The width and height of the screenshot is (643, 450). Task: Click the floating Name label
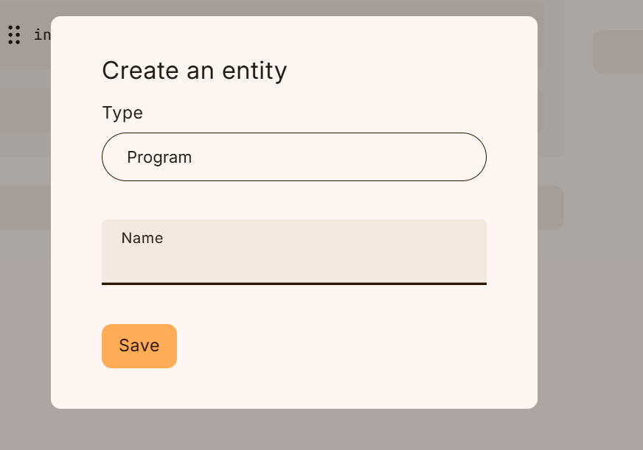pyautogui.click(x=142, y=238)
